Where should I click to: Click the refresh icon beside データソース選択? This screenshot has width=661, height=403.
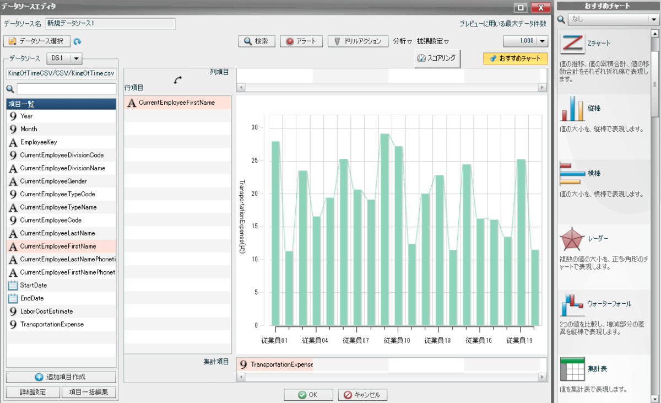coord(78,41)
